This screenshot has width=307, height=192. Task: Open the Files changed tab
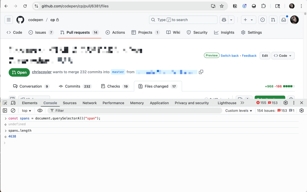click(158, 86)
